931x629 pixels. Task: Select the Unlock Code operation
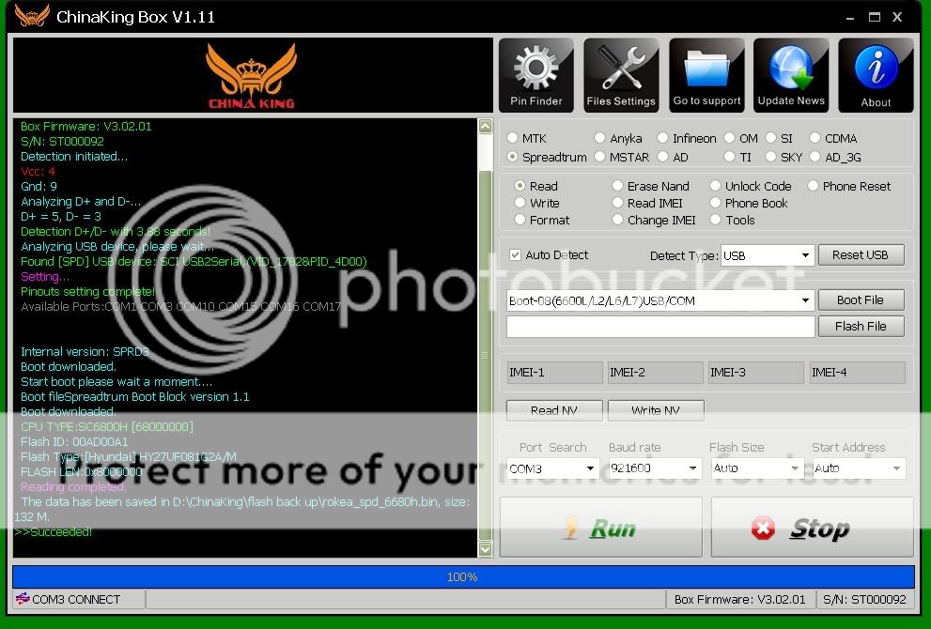(715, 186)
